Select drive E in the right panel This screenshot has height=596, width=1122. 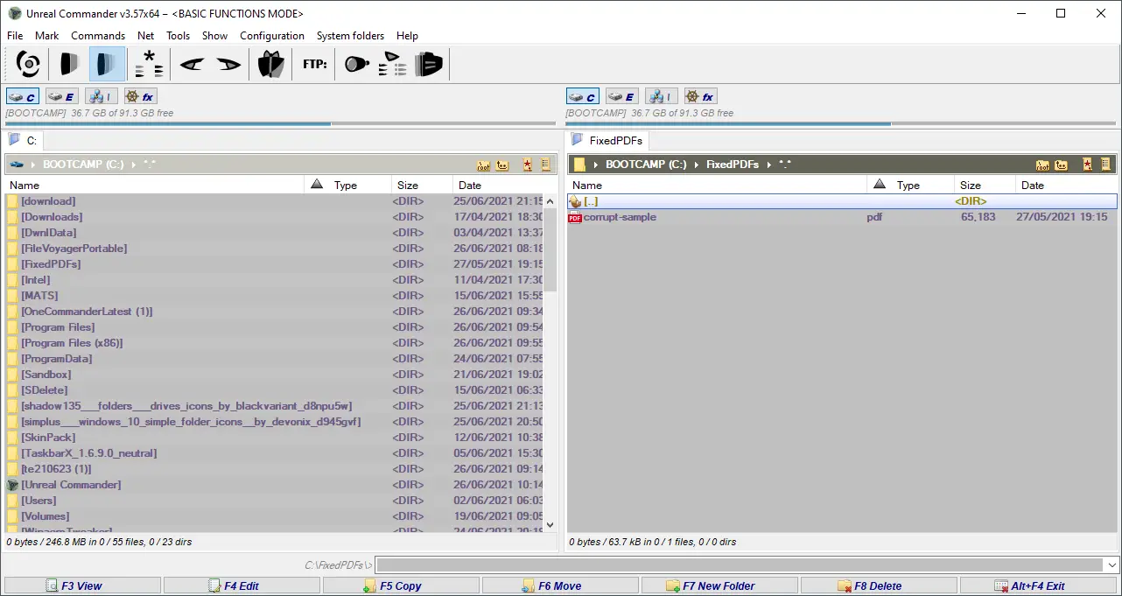click(x=621, y=96)
